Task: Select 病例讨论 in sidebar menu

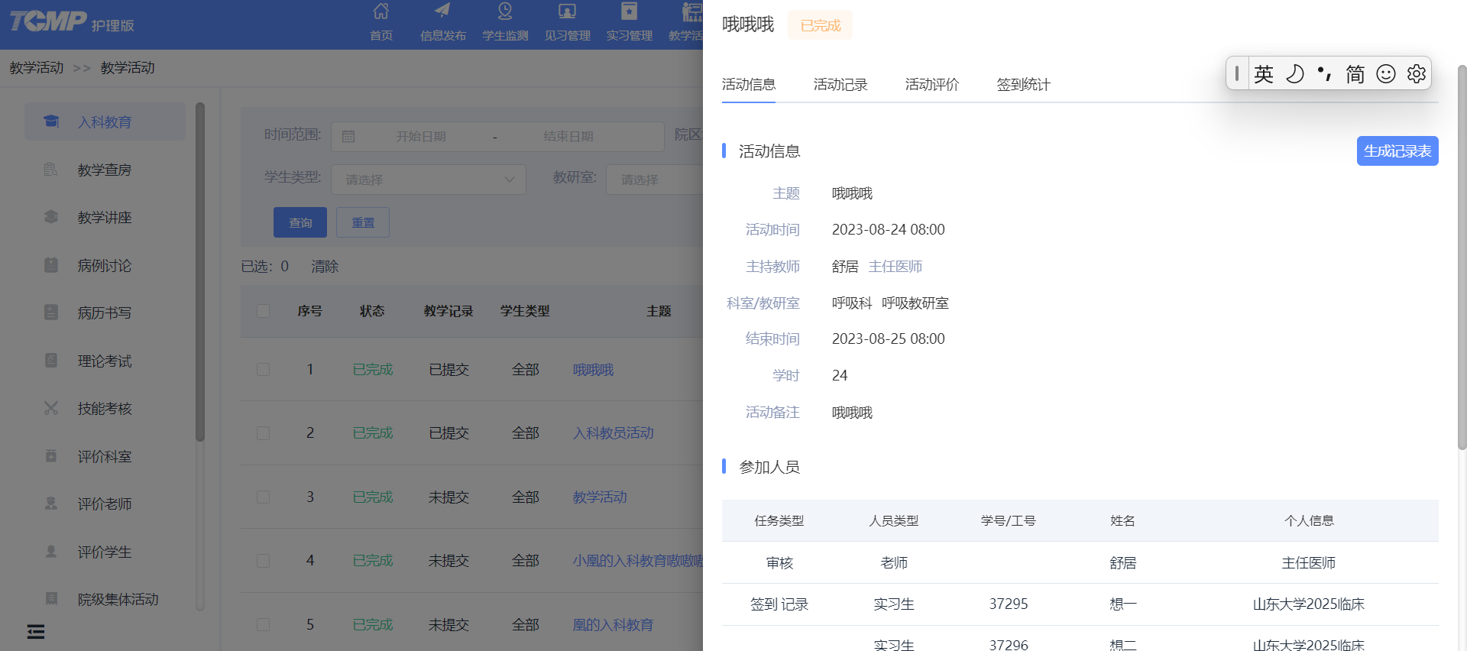Action: [x=105, y=265]
